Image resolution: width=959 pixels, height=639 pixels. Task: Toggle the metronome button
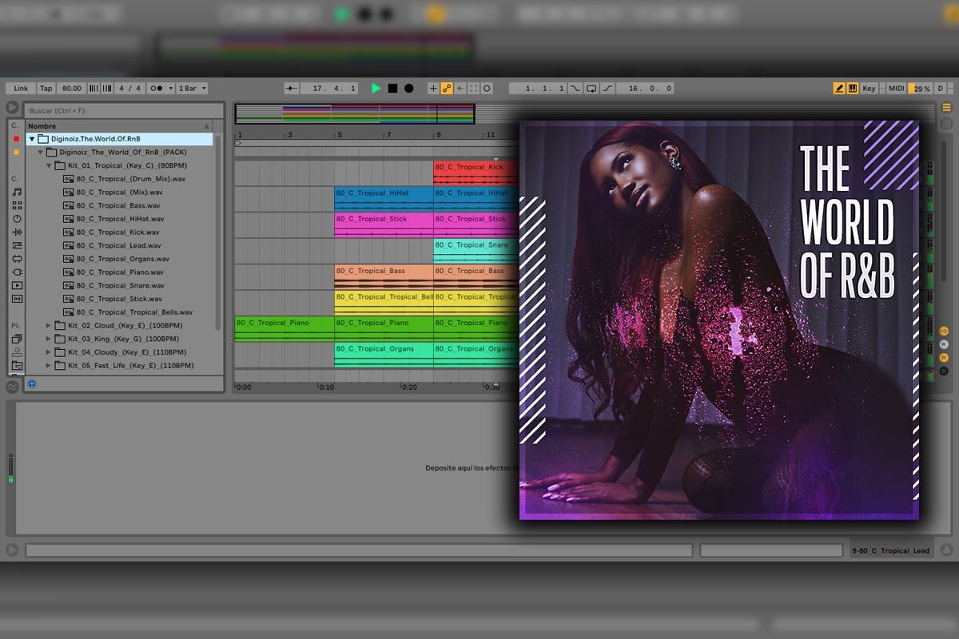(x=157, y=89)
